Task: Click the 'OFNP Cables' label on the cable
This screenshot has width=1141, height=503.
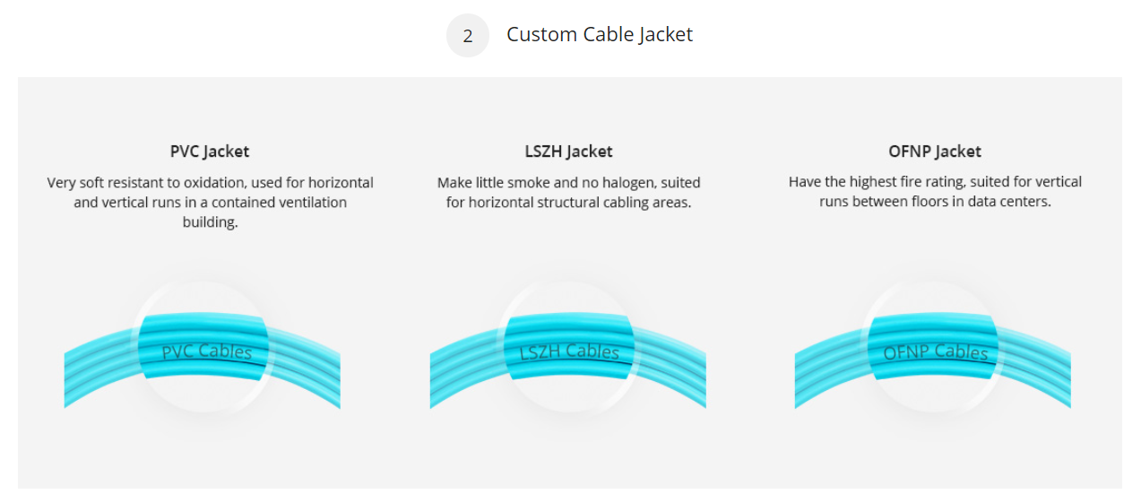Action: coord(936,352)
